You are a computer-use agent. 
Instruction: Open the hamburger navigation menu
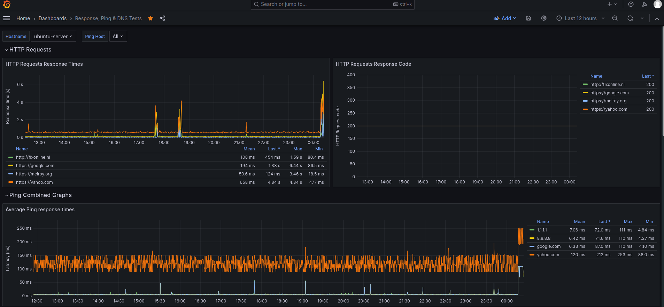[x=7, y=18]
